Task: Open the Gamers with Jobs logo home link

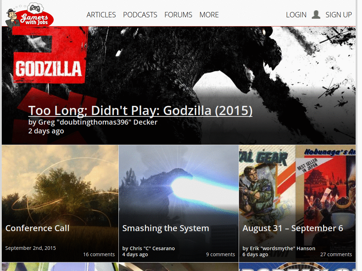Action: pos(30,16)
